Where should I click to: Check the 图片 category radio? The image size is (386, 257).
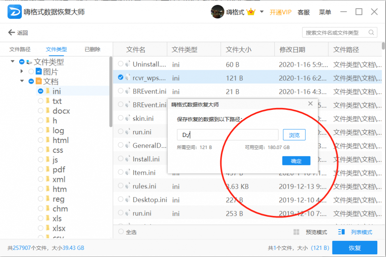point(31,71)
